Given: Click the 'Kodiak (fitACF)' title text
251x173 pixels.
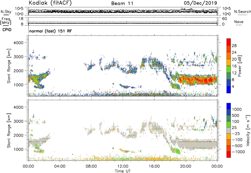Looking at the screenshot, I should pyautogui.click(x=50, y=3).
